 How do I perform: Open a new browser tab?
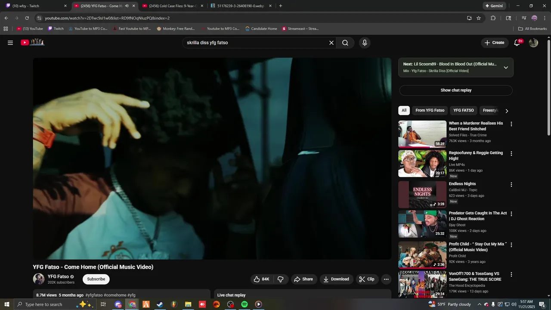(281, 6)
